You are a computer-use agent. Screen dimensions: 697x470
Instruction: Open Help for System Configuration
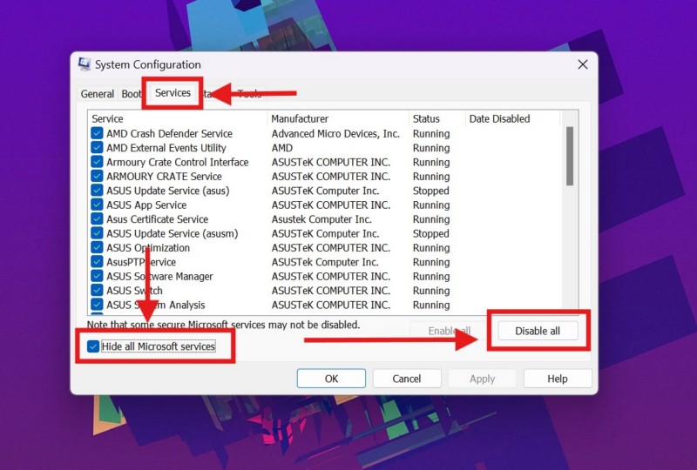point(558,379)
